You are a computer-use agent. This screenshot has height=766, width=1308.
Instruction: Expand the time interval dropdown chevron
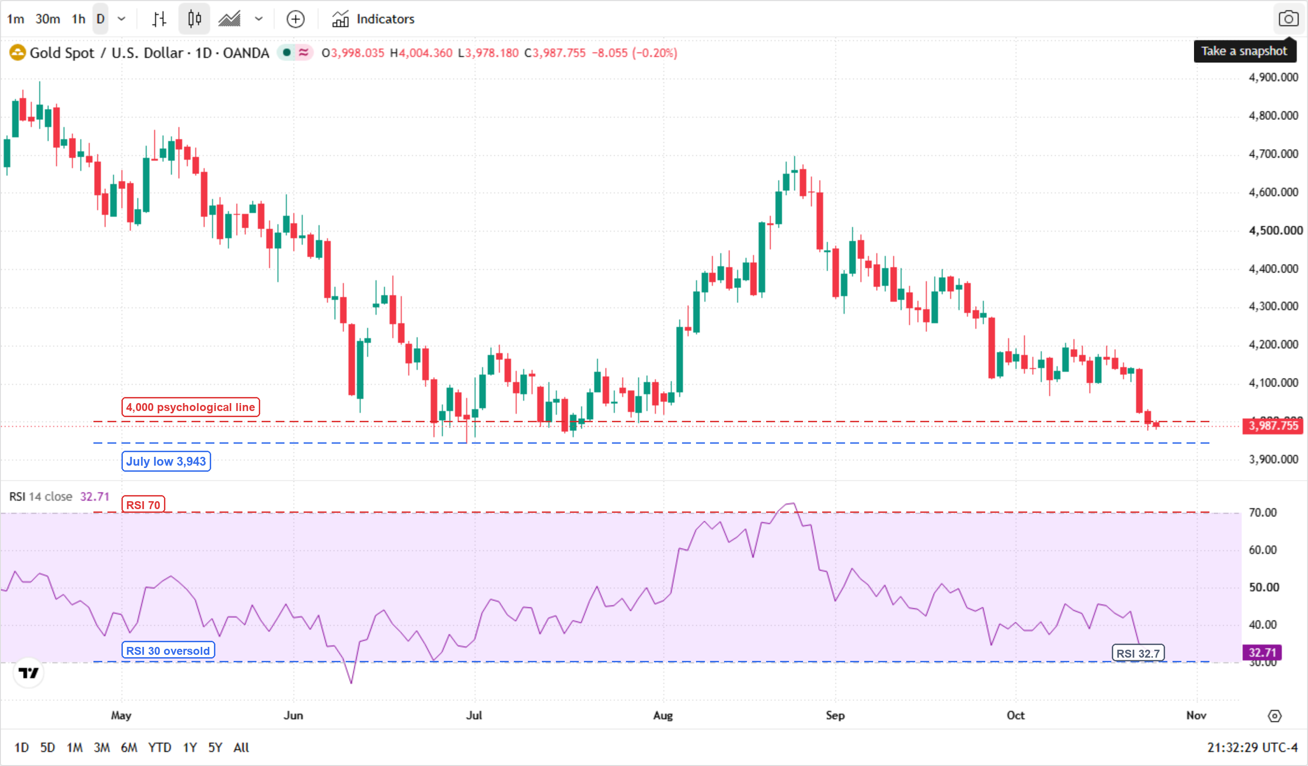click(x=121, y=19)
